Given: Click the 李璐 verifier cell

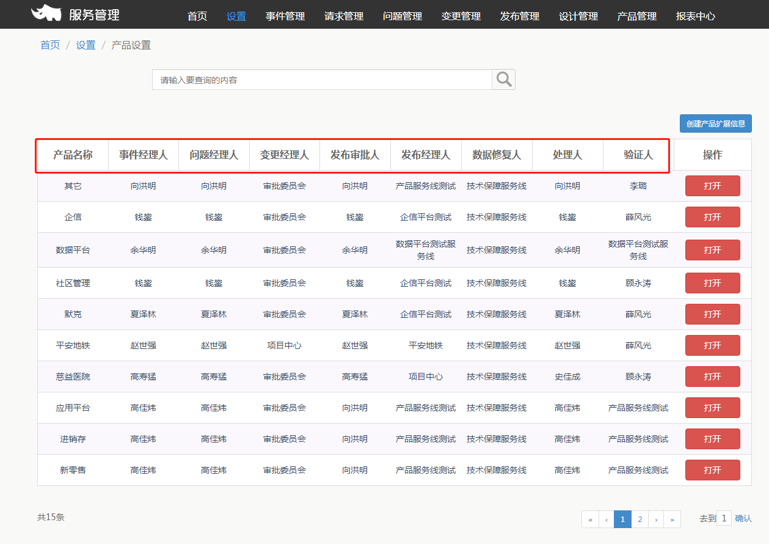Looking at the screenshot, I should (x=638, y=186).
